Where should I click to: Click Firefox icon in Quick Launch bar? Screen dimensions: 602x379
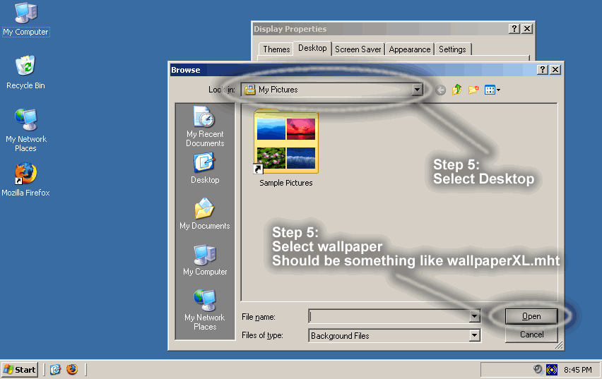(x=72, y=370)
